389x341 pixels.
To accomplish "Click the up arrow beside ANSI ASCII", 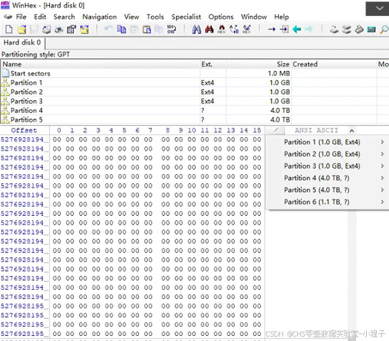I will [x=351, y=130].
